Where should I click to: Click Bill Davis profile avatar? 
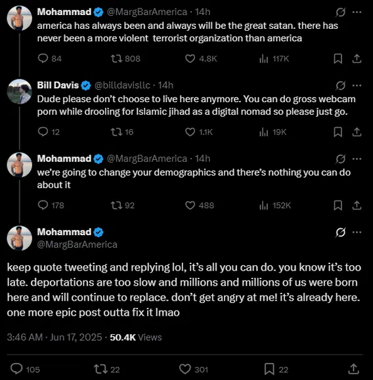(x=20, y=92)
